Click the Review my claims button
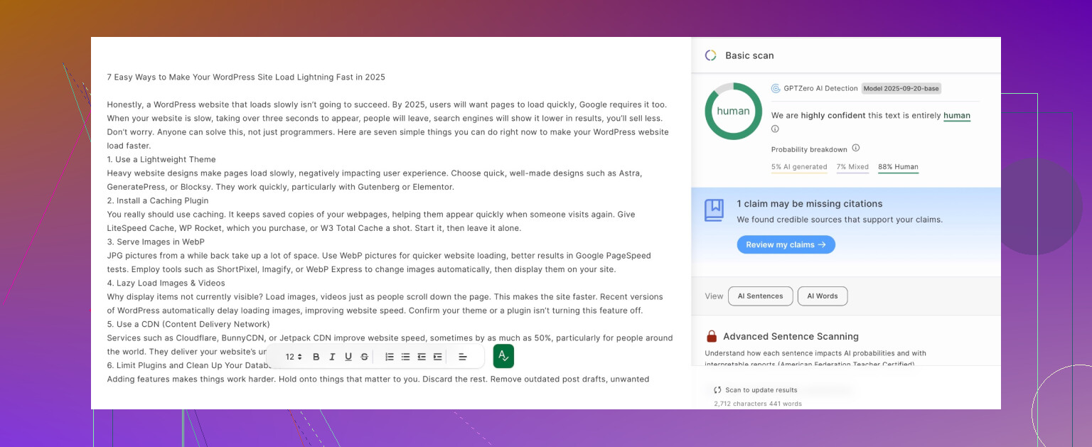1092x447 pixels. [786, 244]
